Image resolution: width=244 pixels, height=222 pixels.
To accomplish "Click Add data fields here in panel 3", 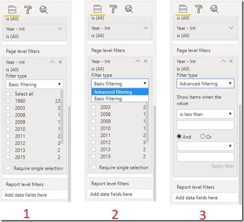I will pos(205,198).
